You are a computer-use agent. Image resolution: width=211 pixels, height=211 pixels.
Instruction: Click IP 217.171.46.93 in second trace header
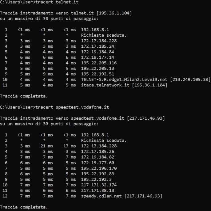point(146,118)
